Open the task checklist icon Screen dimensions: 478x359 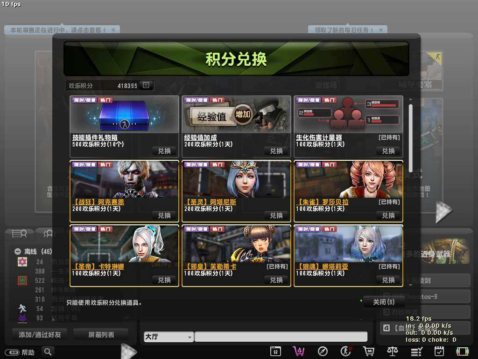click(416, 351)
